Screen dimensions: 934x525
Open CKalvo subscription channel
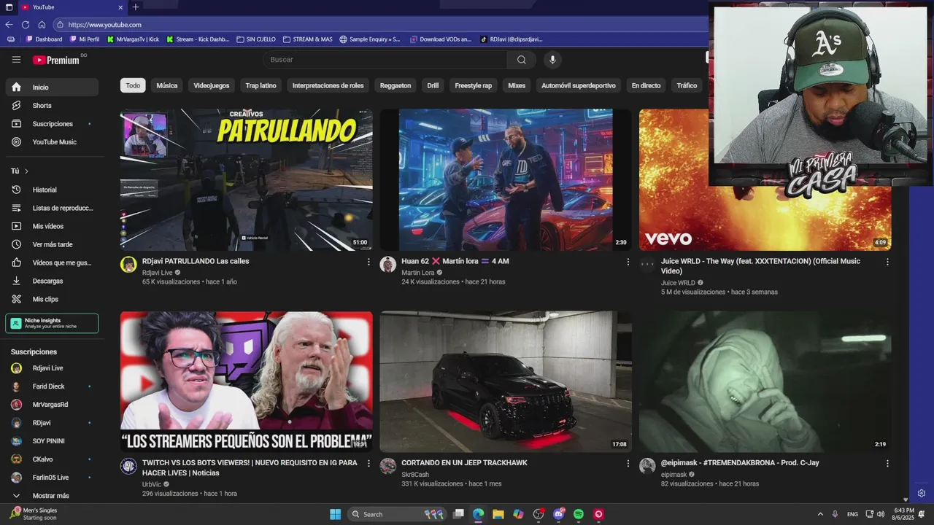pyautogui.click(x=52, y=459)
